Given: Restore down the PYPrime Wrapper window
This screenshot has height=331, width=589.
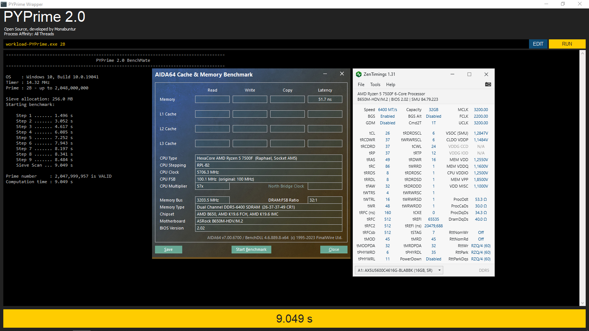Looking at the screenshot, I should pos(563,4).
